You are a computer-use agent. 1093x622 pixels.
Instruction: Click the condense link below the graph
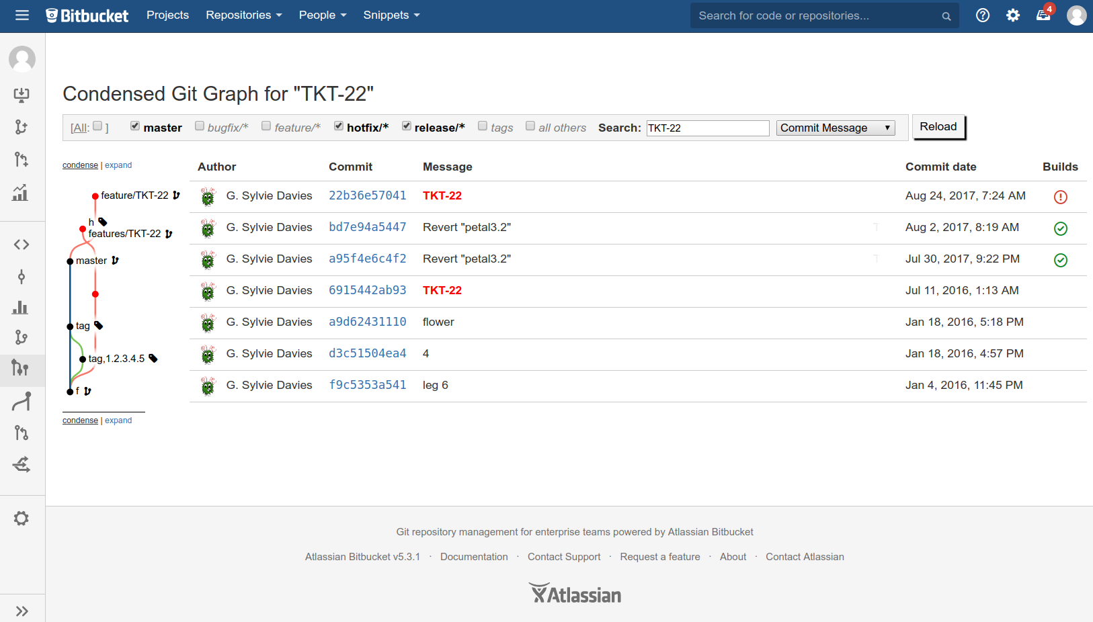pyautogui.click(x=80, y=420)
